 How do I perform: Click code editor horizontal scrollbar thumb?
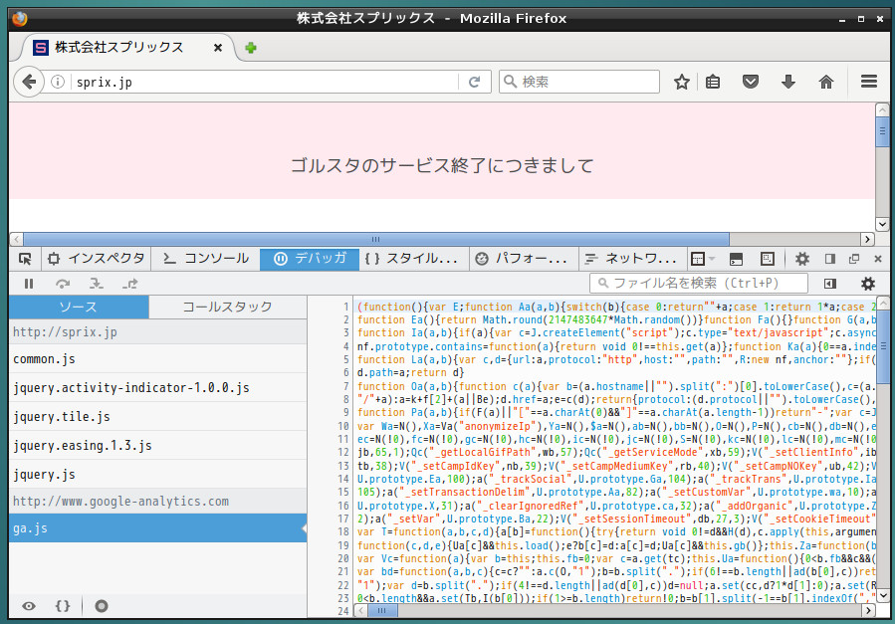click(383, 611)
